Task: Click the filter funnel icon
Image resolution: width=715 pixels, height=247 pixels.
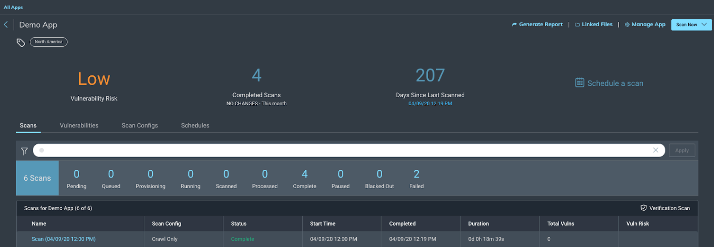Action: [24, 151]
